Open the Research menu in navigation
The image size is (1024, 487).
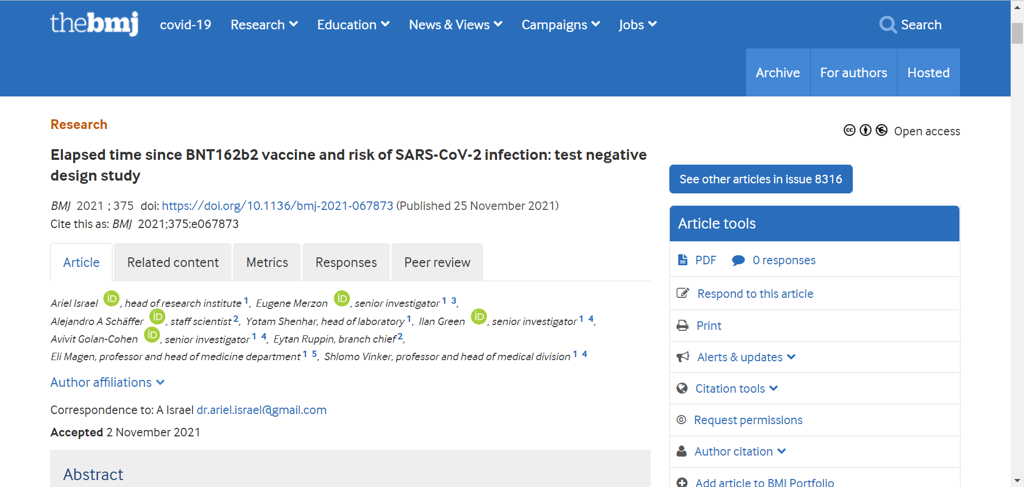pyautogui.click(x=264, y=25)
